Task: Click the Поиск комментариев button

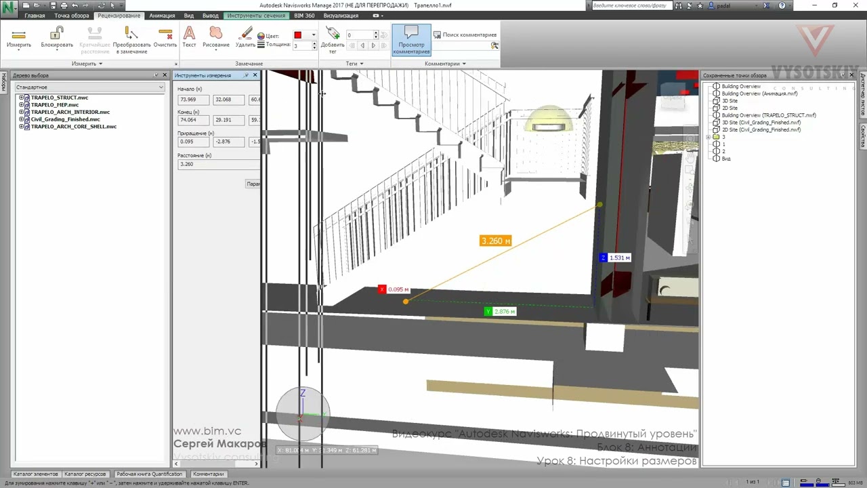Action: 465,35
